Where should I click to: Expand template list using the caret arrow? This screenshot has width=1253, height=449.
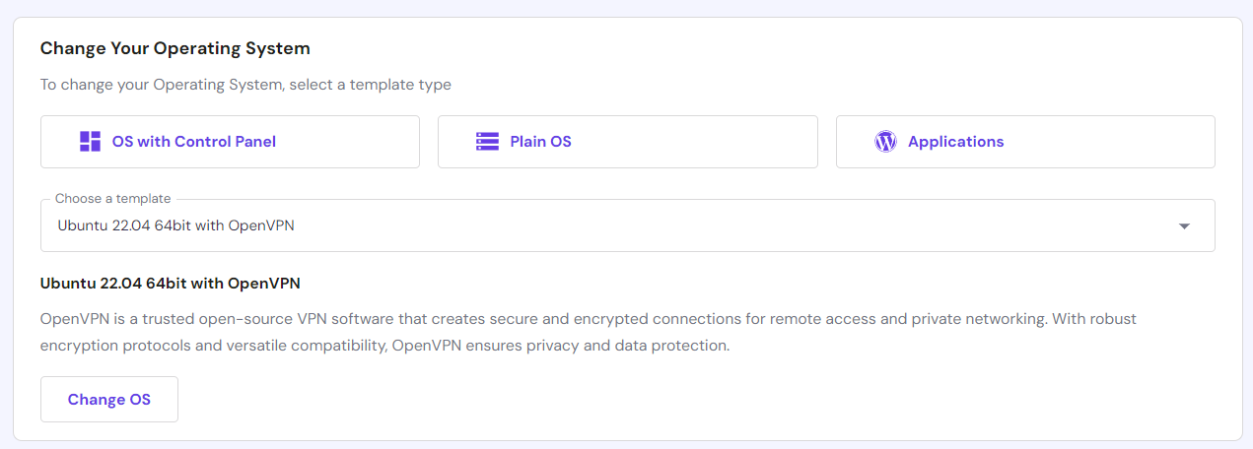(x=1184, y=226)
